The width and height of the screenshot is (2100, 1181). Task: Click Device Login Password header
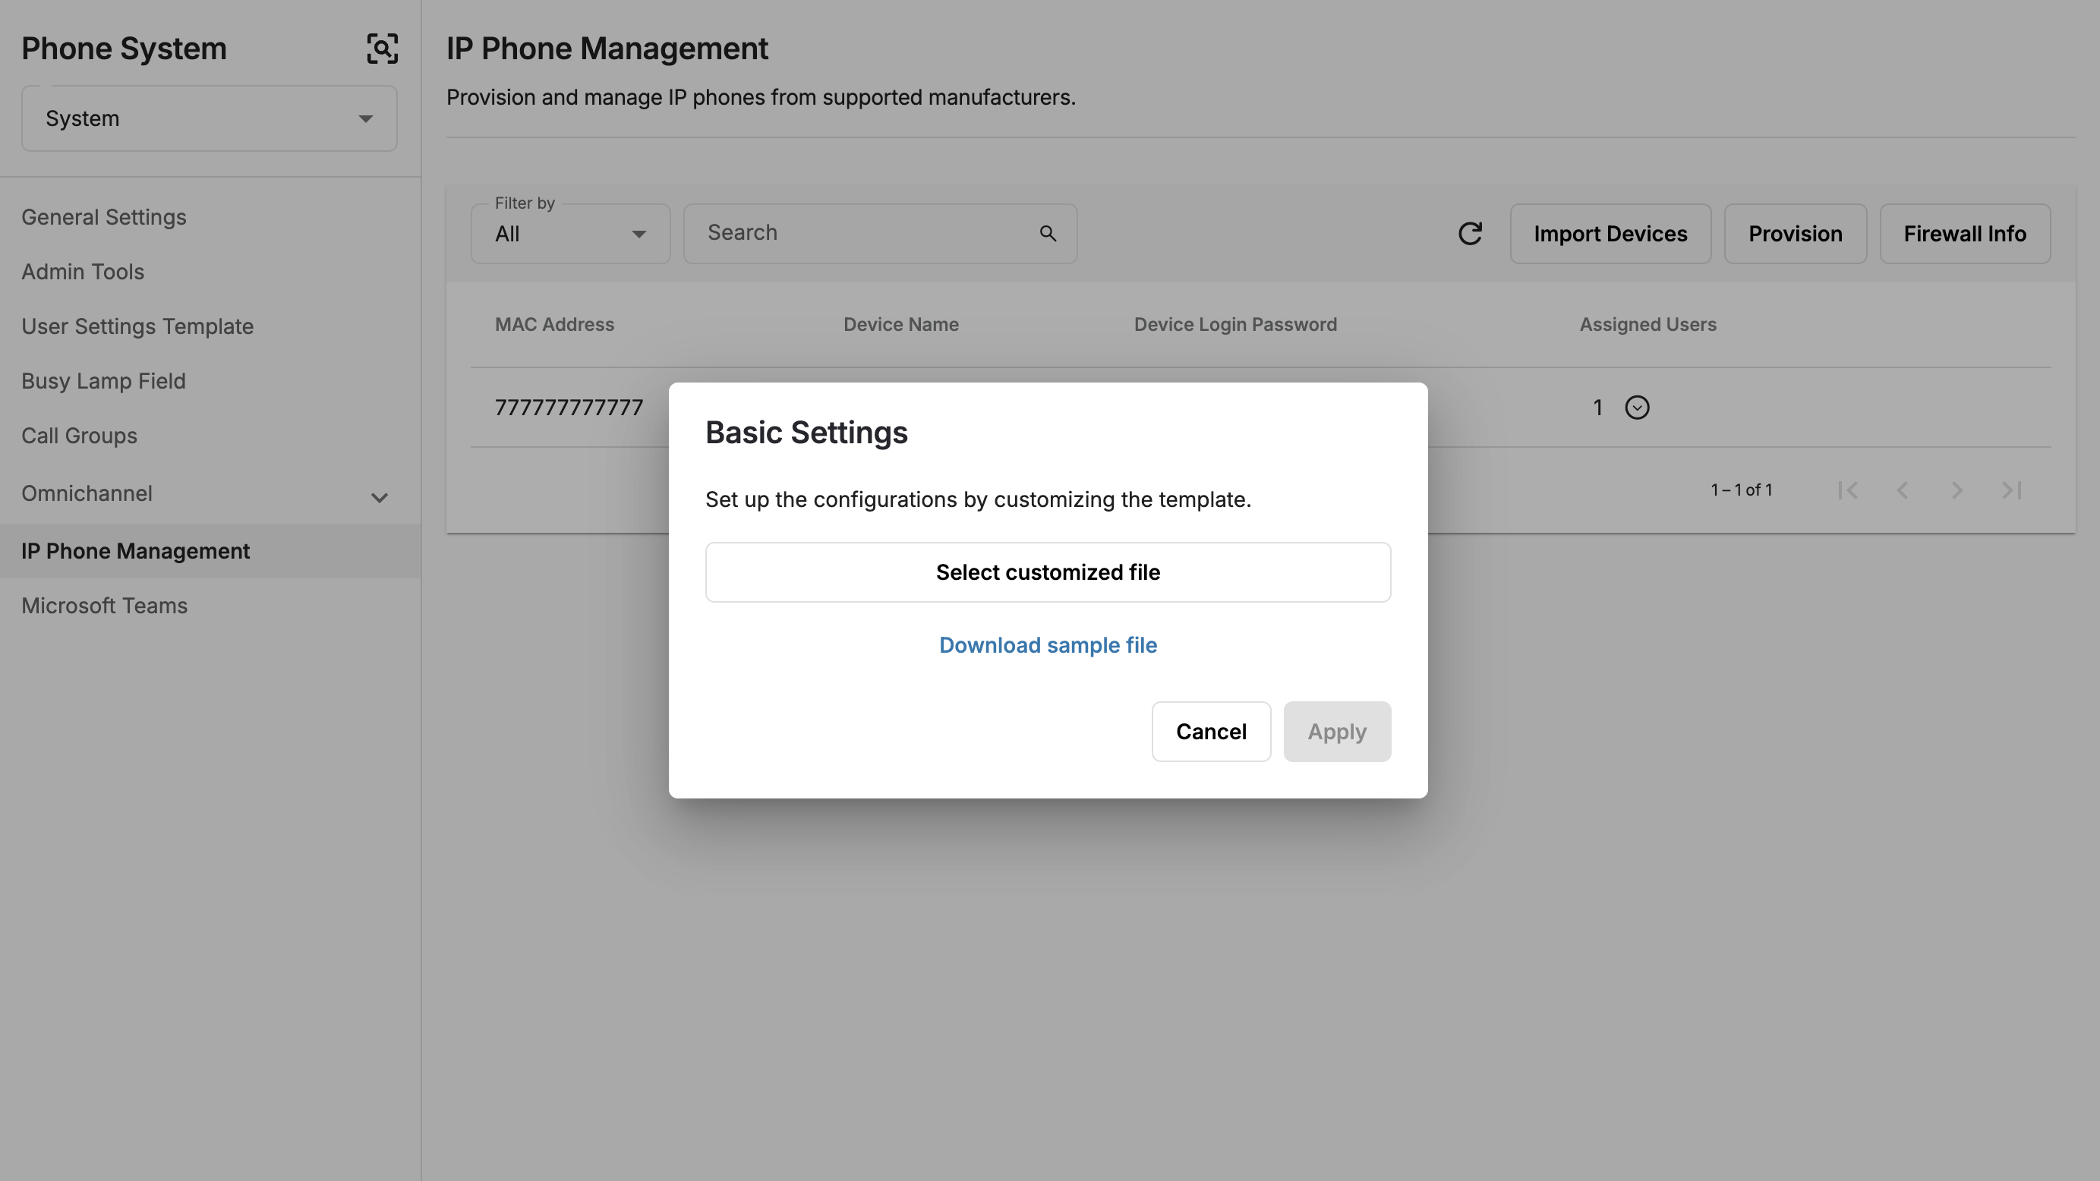tap(1235, 324)
